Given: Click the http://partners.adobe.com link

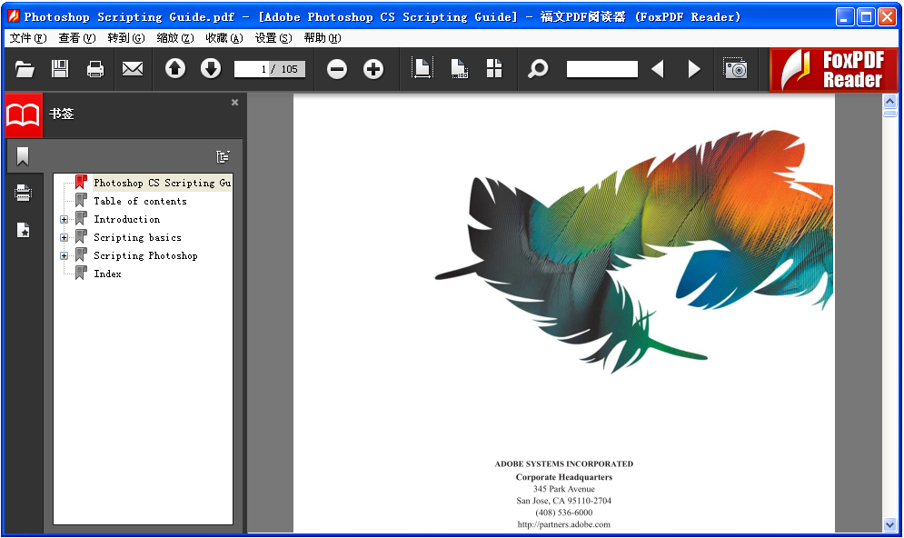Looking at the screenshot, I should click(x=564, y=524).
